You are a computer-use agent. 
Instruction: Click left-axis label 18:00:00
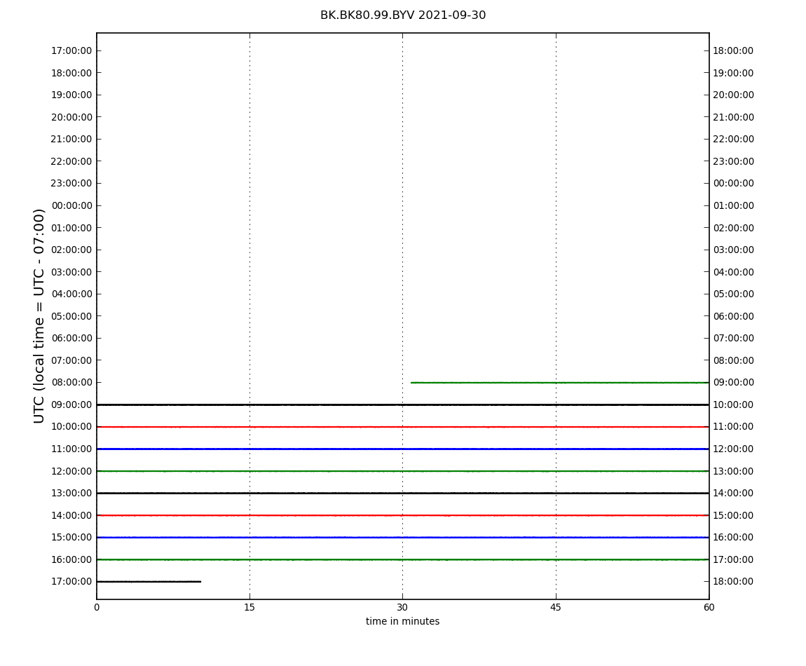(71, 73)
